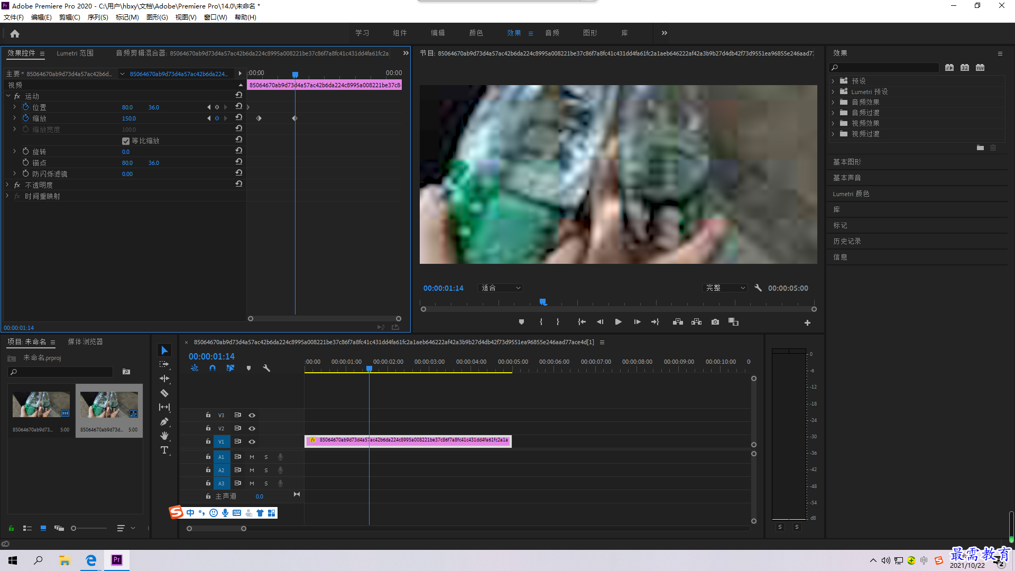Viewport: 1015px width, 571px height.
Task: Expand the Lumetri presets folder
Action: [x=833, y=91]
